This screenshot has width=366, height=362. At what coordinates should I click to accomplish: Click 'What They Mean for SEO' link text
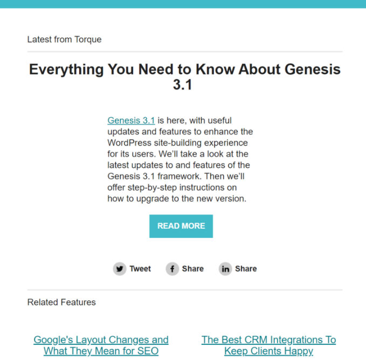click(101, 351)
